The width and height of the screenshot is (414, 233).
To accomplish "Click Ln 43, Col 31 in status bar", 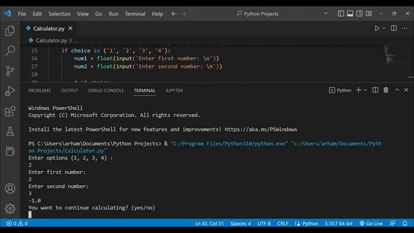I will click(209, 223).
